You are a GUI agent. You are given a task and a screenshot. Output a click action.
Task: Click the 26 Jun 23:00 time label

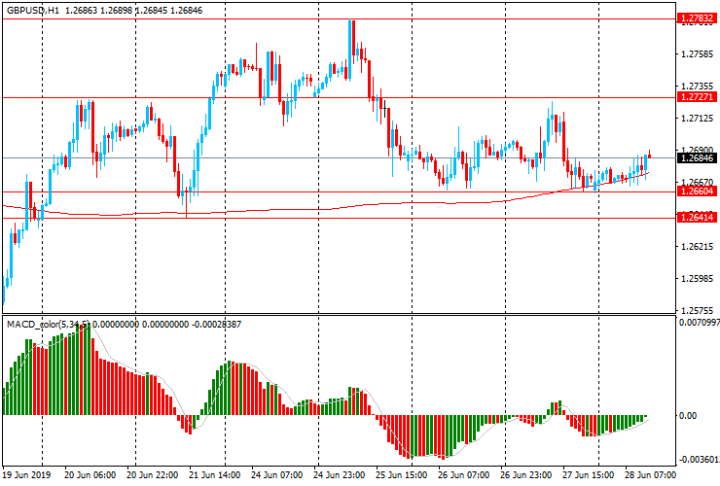526,474
